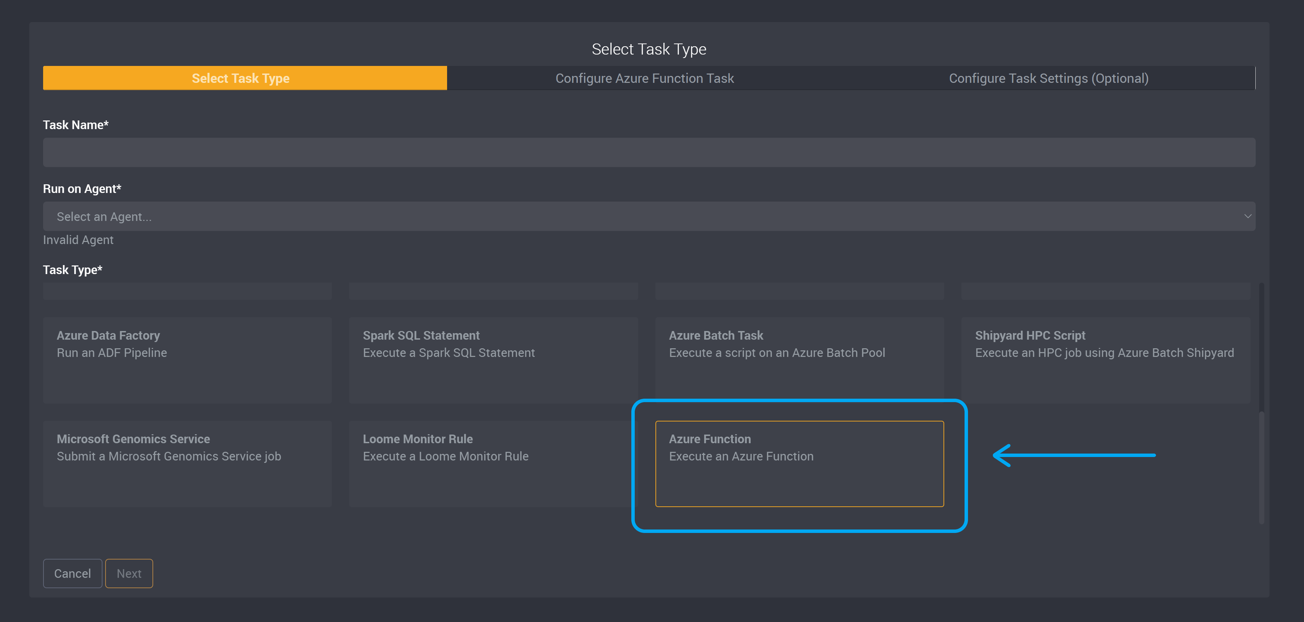Image resolution: width=1304 pixels, height=622 pixels.
Task: Select the Shipyard HPC Script task type
Action: [x=1106, y=360]
